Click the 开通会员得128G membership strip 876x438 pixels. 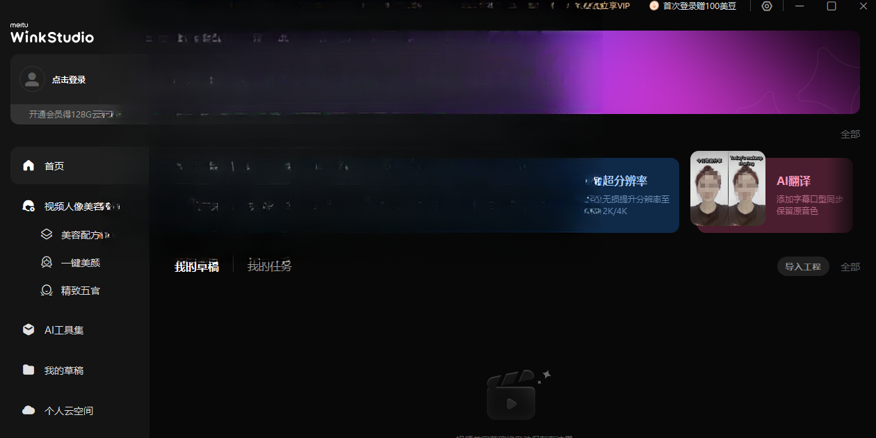point(79,114)
